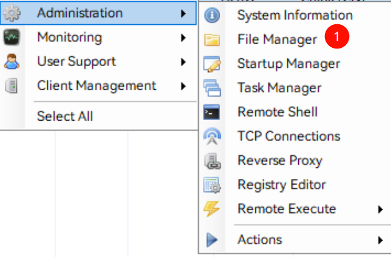Expand the Monitoring submenu arrow

click(x=183, y=38)
